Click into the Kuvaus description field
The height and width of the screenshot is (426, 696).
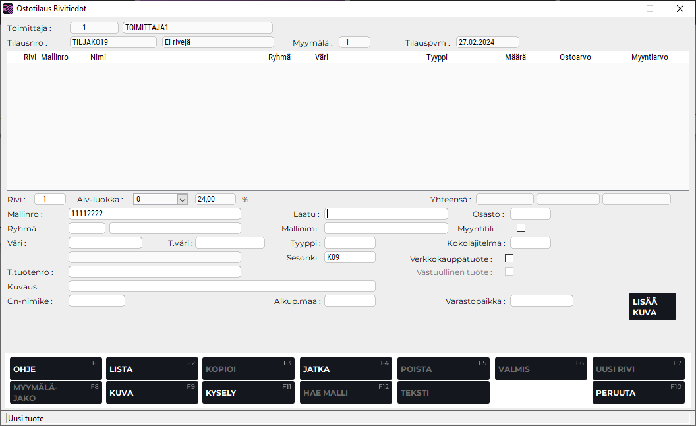point(222,286)
